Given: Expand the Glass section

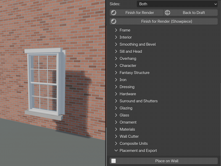Looking at the screenshot, I should pyautogui.click(x=116, y=115).
